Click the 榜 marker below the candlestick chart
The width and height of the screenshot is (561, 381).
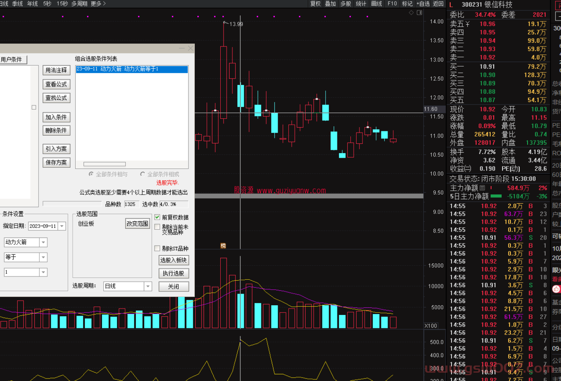pos(223,246)
